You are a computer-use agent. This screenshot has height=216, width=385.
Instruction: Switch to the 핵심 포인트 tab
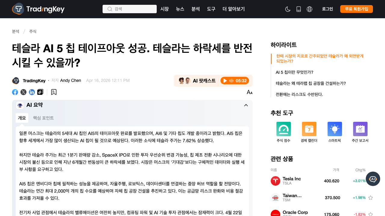[x=43, y=118]
